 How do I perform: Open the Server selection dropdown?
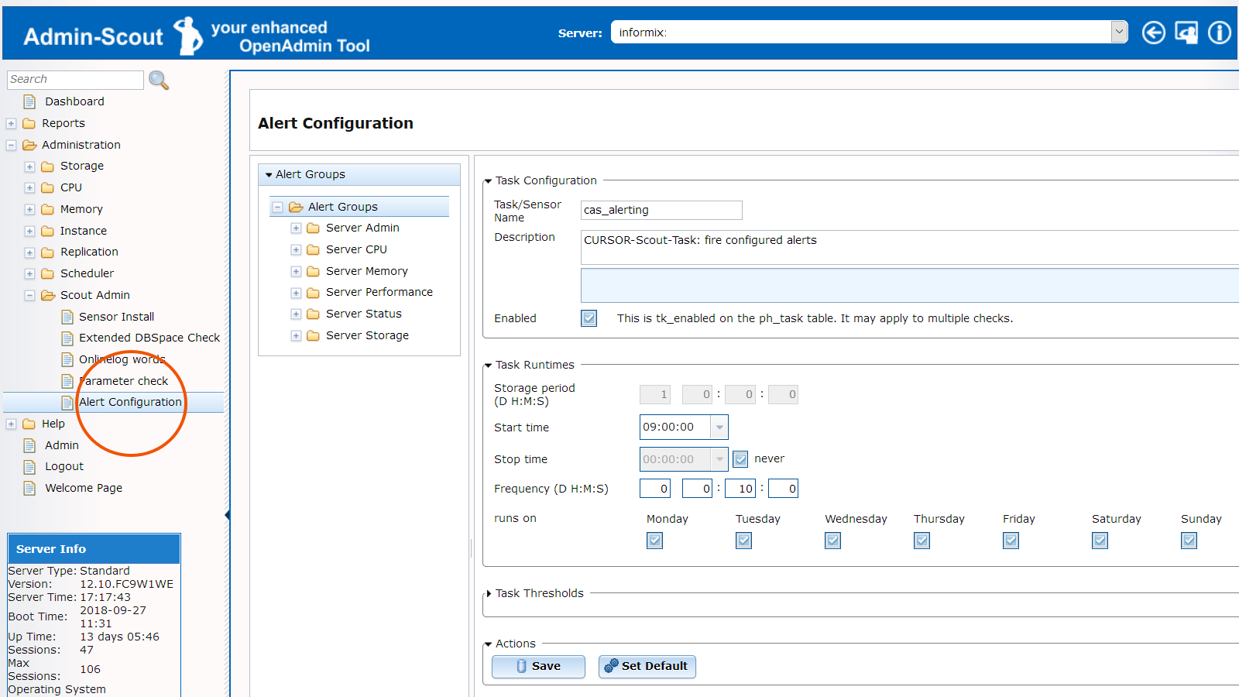click(x=1119, y=32)
